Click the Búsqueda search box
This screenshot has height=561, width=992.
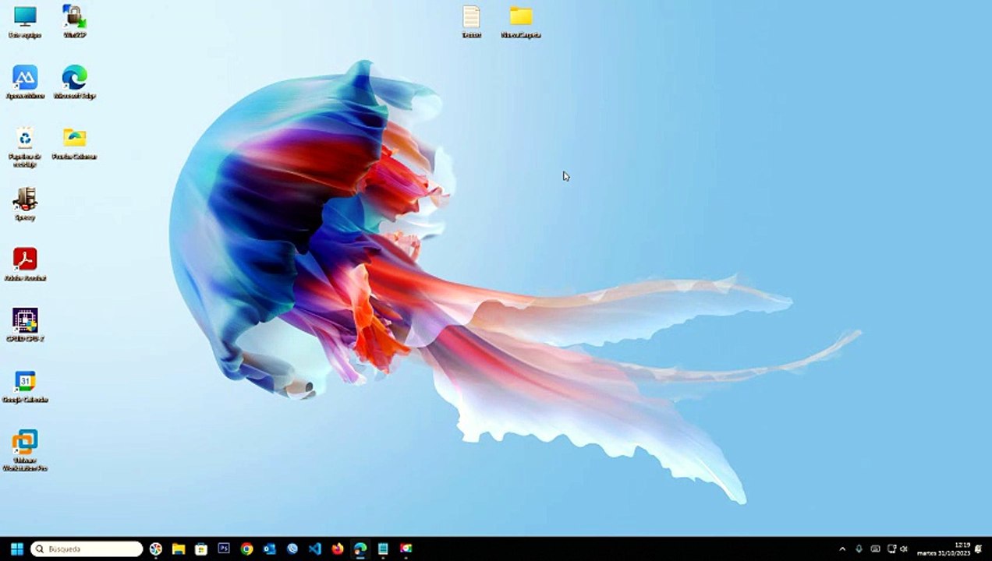pos(87,549)
